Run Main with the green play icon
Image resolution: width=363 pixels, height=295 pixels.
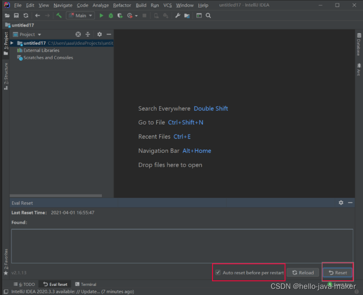101,15
